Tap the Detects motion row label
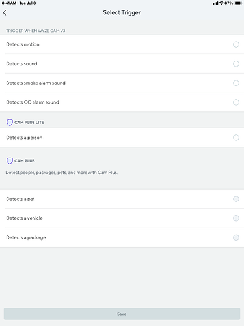The width and height of the screenshot is (244, 326). [x=23, y=44]
